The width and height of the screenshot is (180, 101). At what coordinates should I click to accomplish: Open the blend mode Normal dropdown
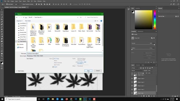click(137, 70)
